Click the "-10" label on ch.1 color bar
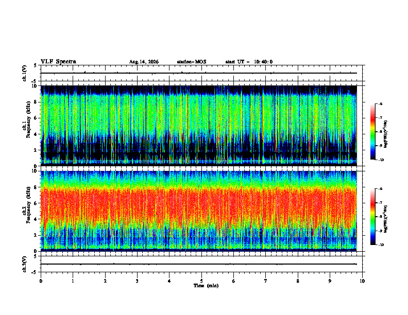This screenshot has width=408, height=315. point(381,160)
